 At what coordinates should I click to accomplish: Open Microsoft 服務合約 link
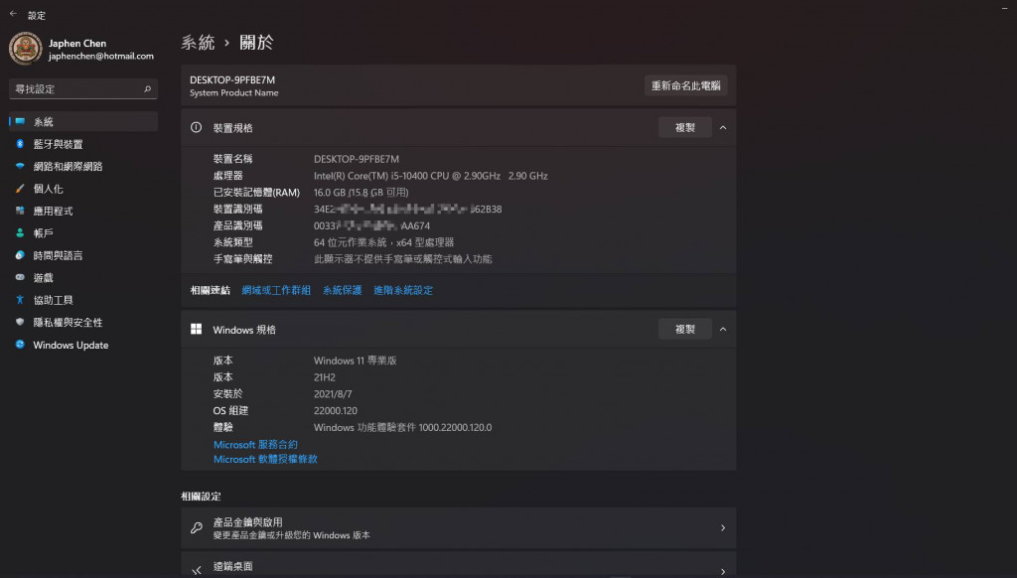point(255,444)
